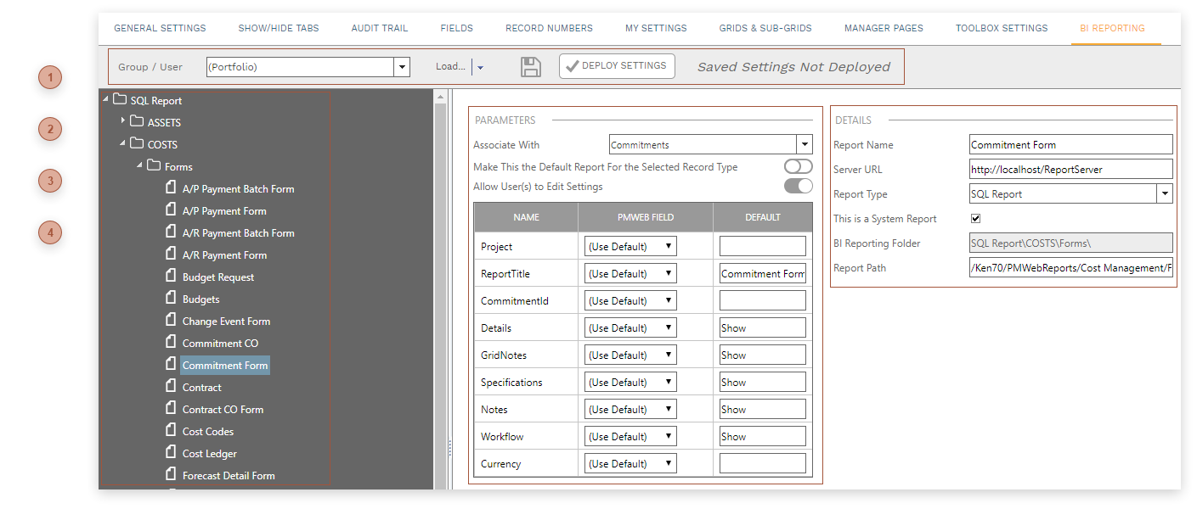The width and height of the screenshot is (1197, 509).
Task: Click the Load button
Action: coord(450,65)
